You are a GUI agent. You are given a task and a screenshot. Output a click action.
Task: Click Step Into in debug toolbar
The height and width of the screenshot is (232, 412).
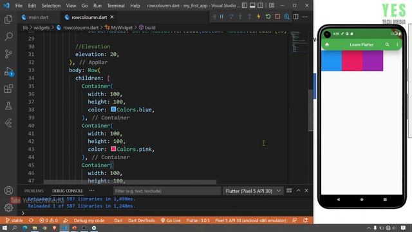(240, 17)
